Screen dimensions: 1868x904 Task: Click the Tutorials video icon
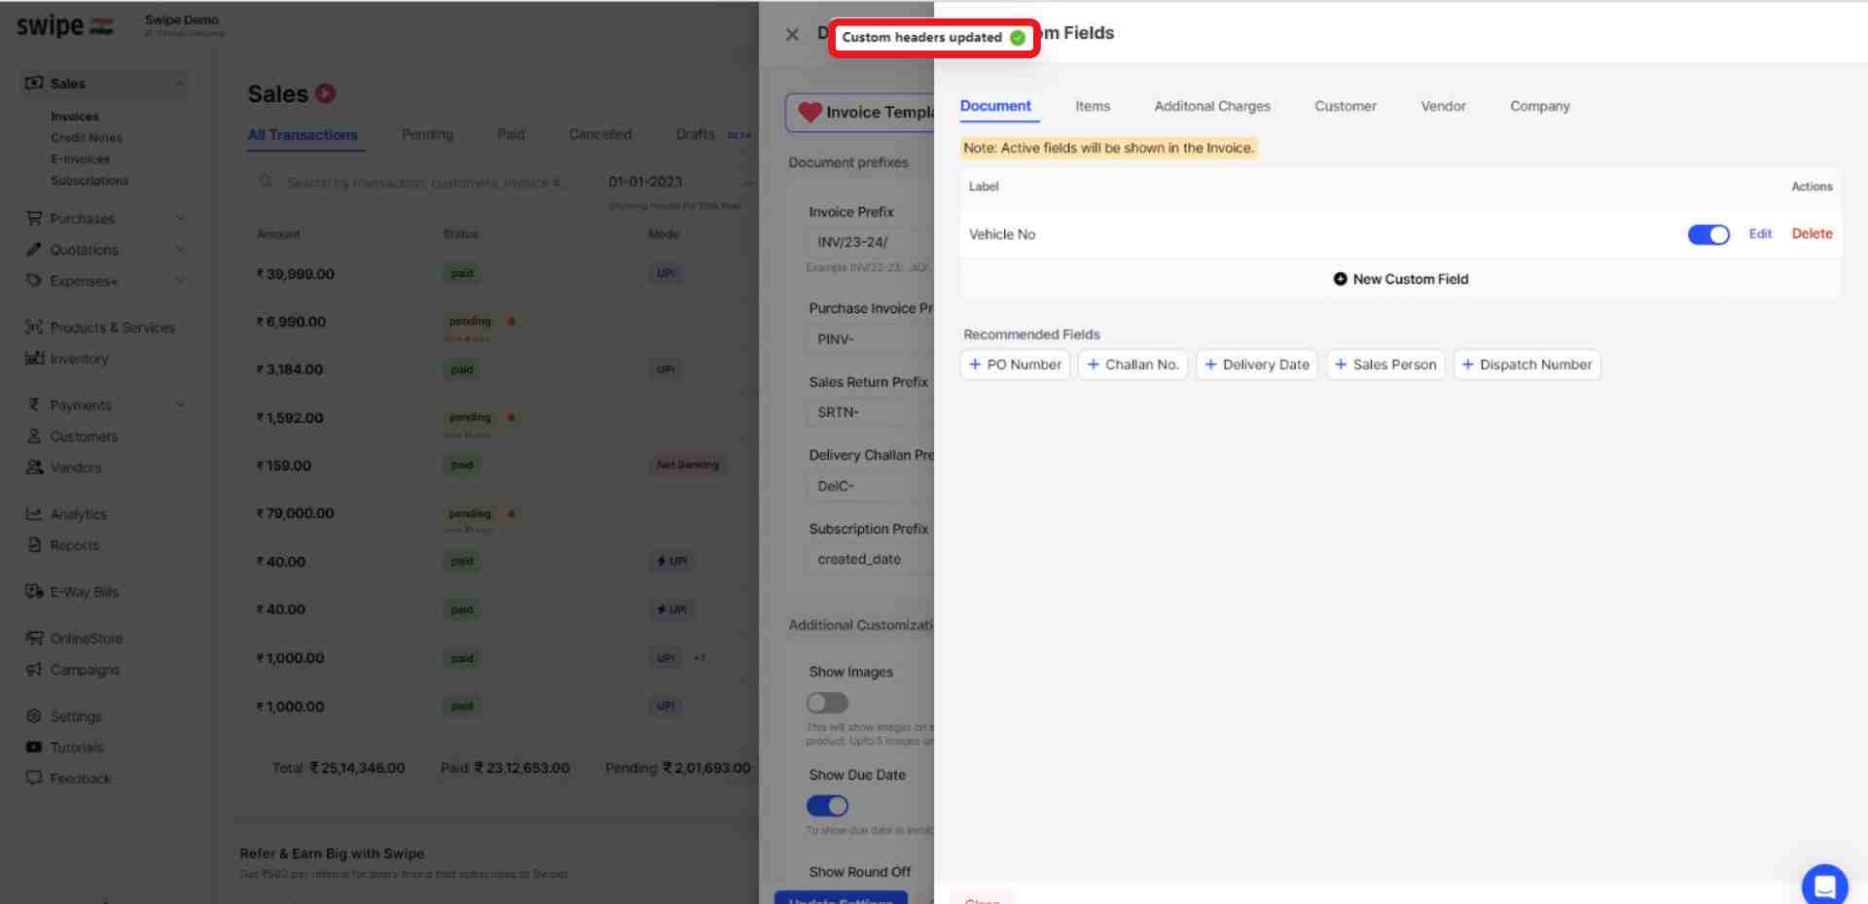coord(34,748)
